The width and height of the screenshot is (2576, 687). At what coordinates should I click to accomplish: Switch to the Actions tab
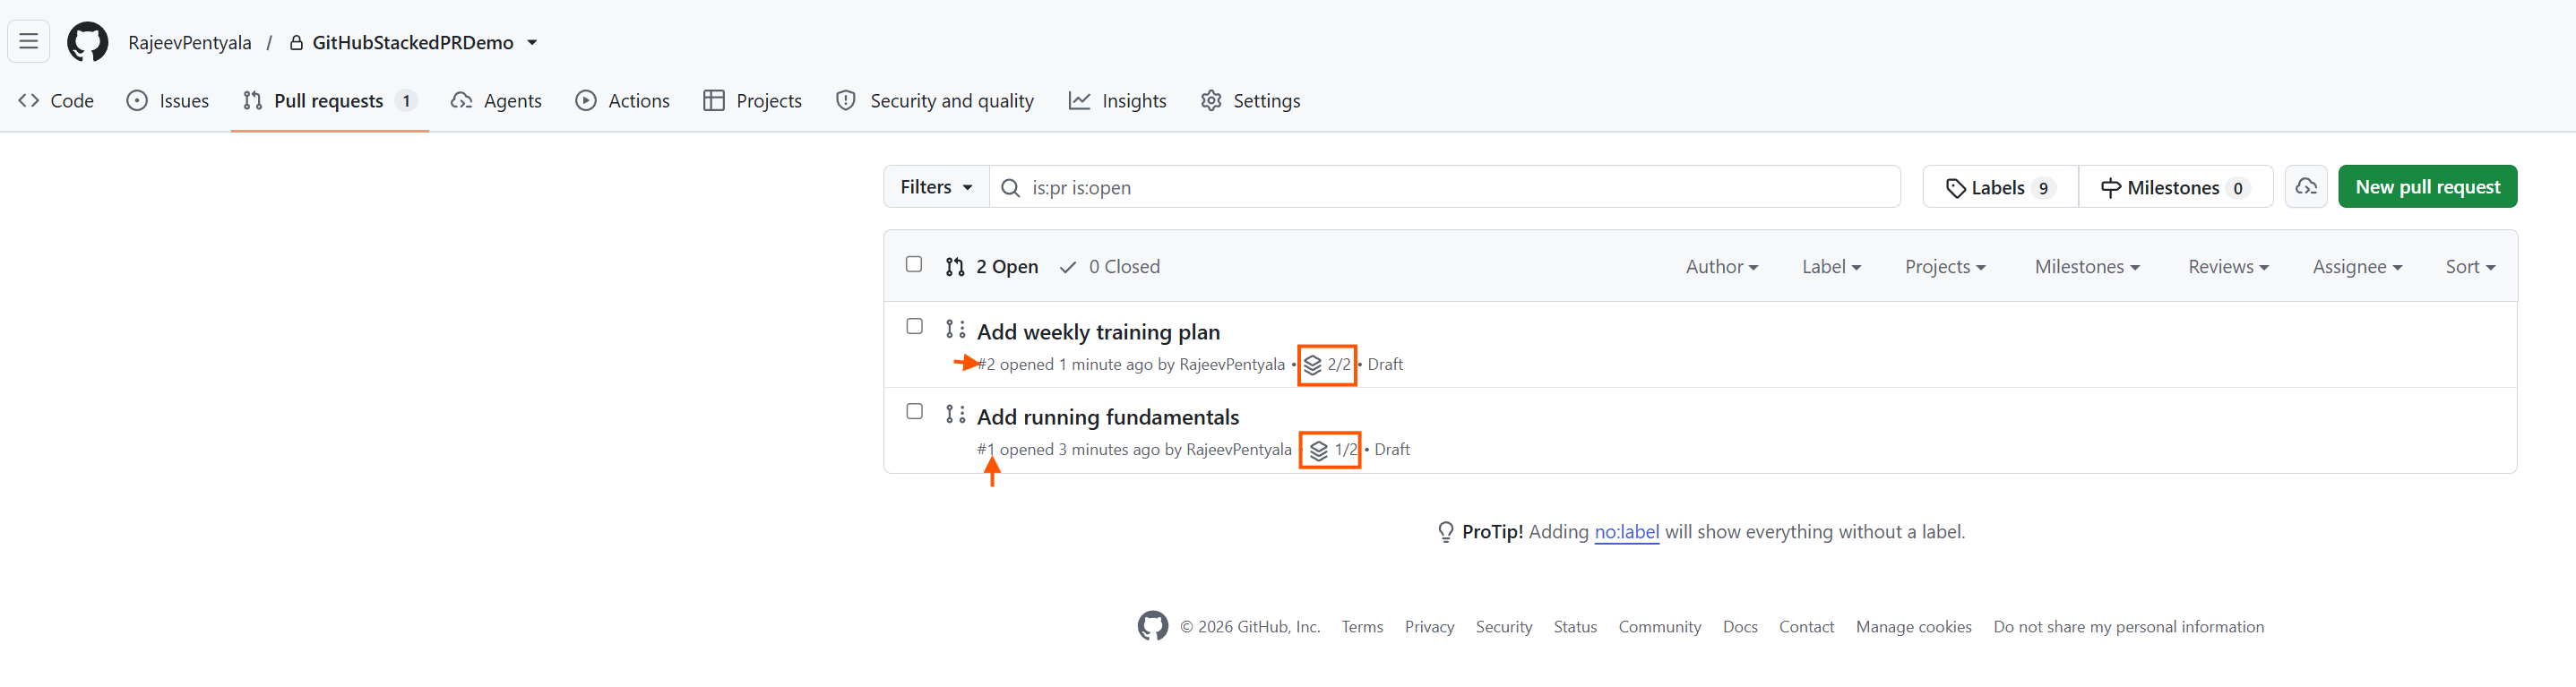[622, 101]
